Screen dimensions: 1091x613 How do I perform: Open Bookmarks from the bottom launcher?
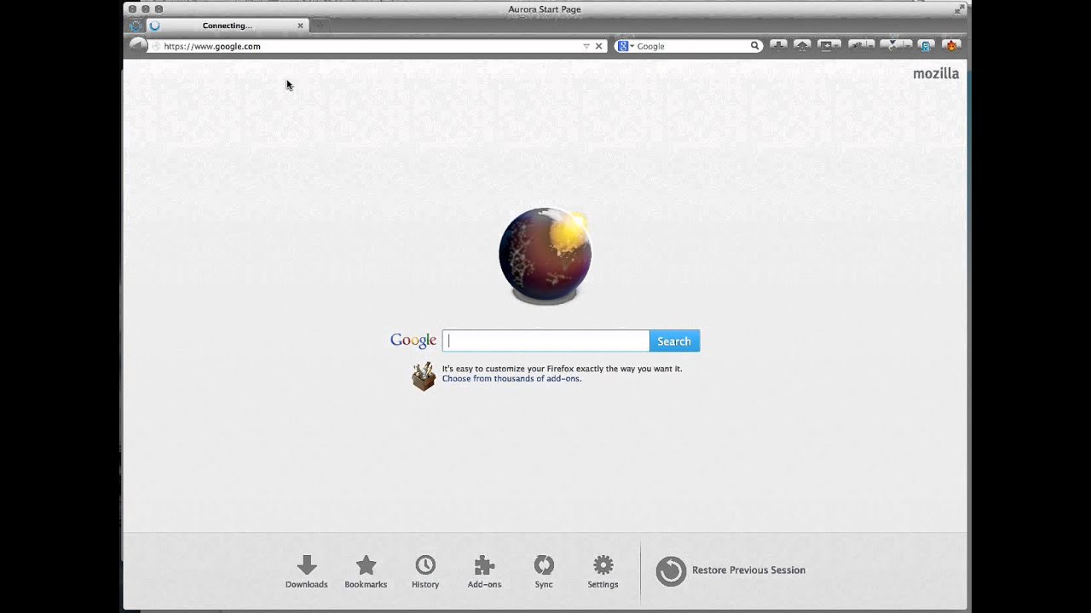[366, 571]
